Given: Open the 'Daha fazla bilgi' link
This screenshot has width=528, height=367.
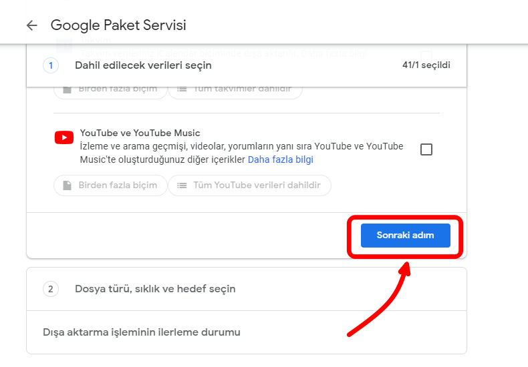Looking at the screenshot, I should click(280, 159).
